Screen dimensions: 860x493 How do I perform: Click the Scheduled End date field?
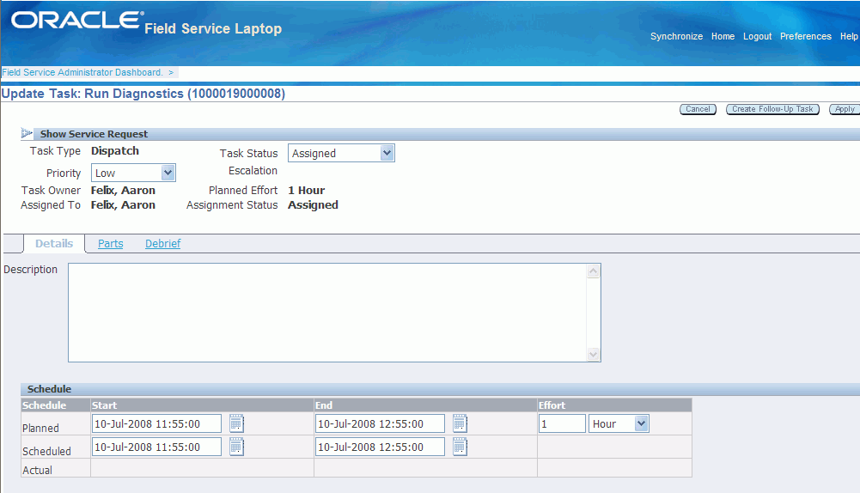[380, 447]
